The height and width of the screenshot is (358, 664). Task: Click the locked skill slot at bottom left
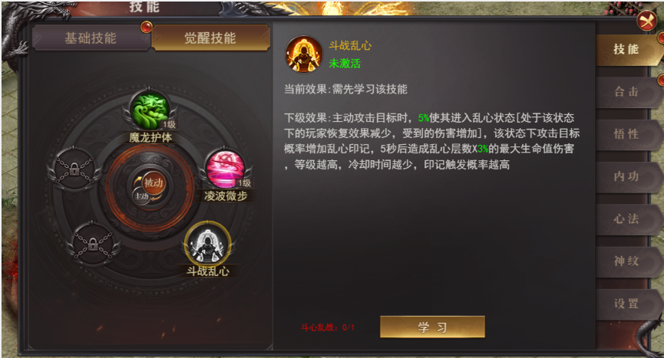tap(93, 245)
